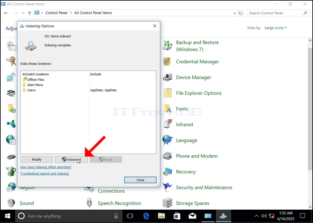Launch Microsoft Edge from the taskbar

(146, 216)
